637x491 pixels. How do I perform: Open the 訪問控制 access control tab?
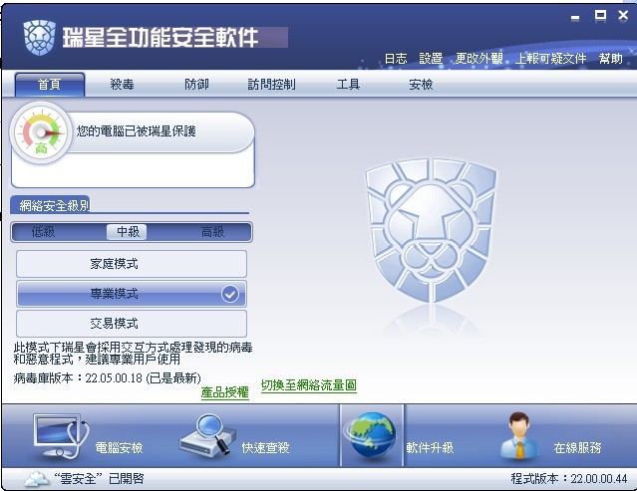(271, 85)
